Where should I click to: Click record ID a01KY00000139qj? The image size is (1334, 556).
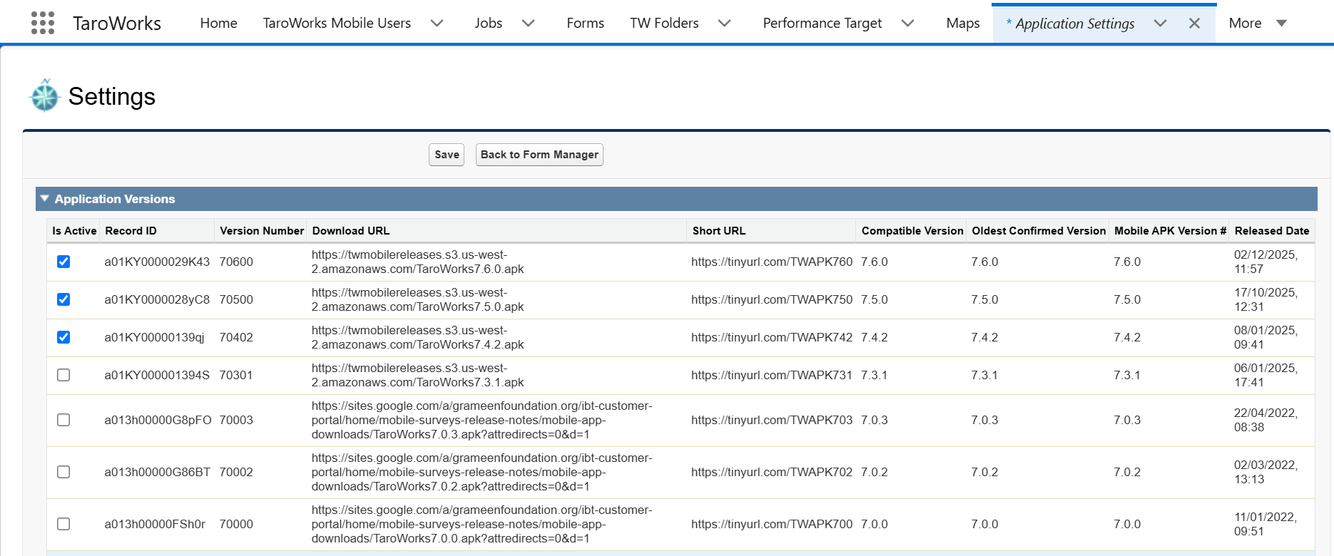(154, 337)
